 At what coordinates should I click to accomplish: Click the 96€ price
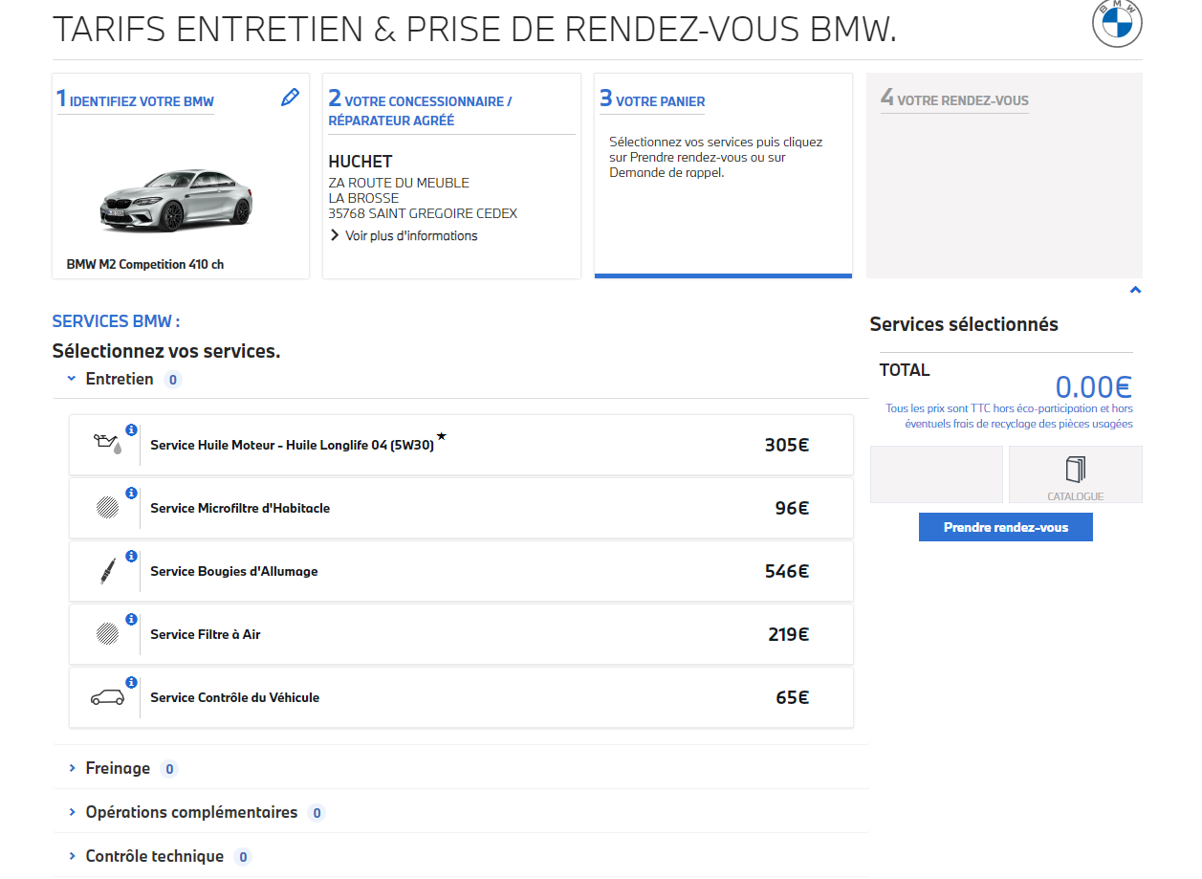point(792,508)
